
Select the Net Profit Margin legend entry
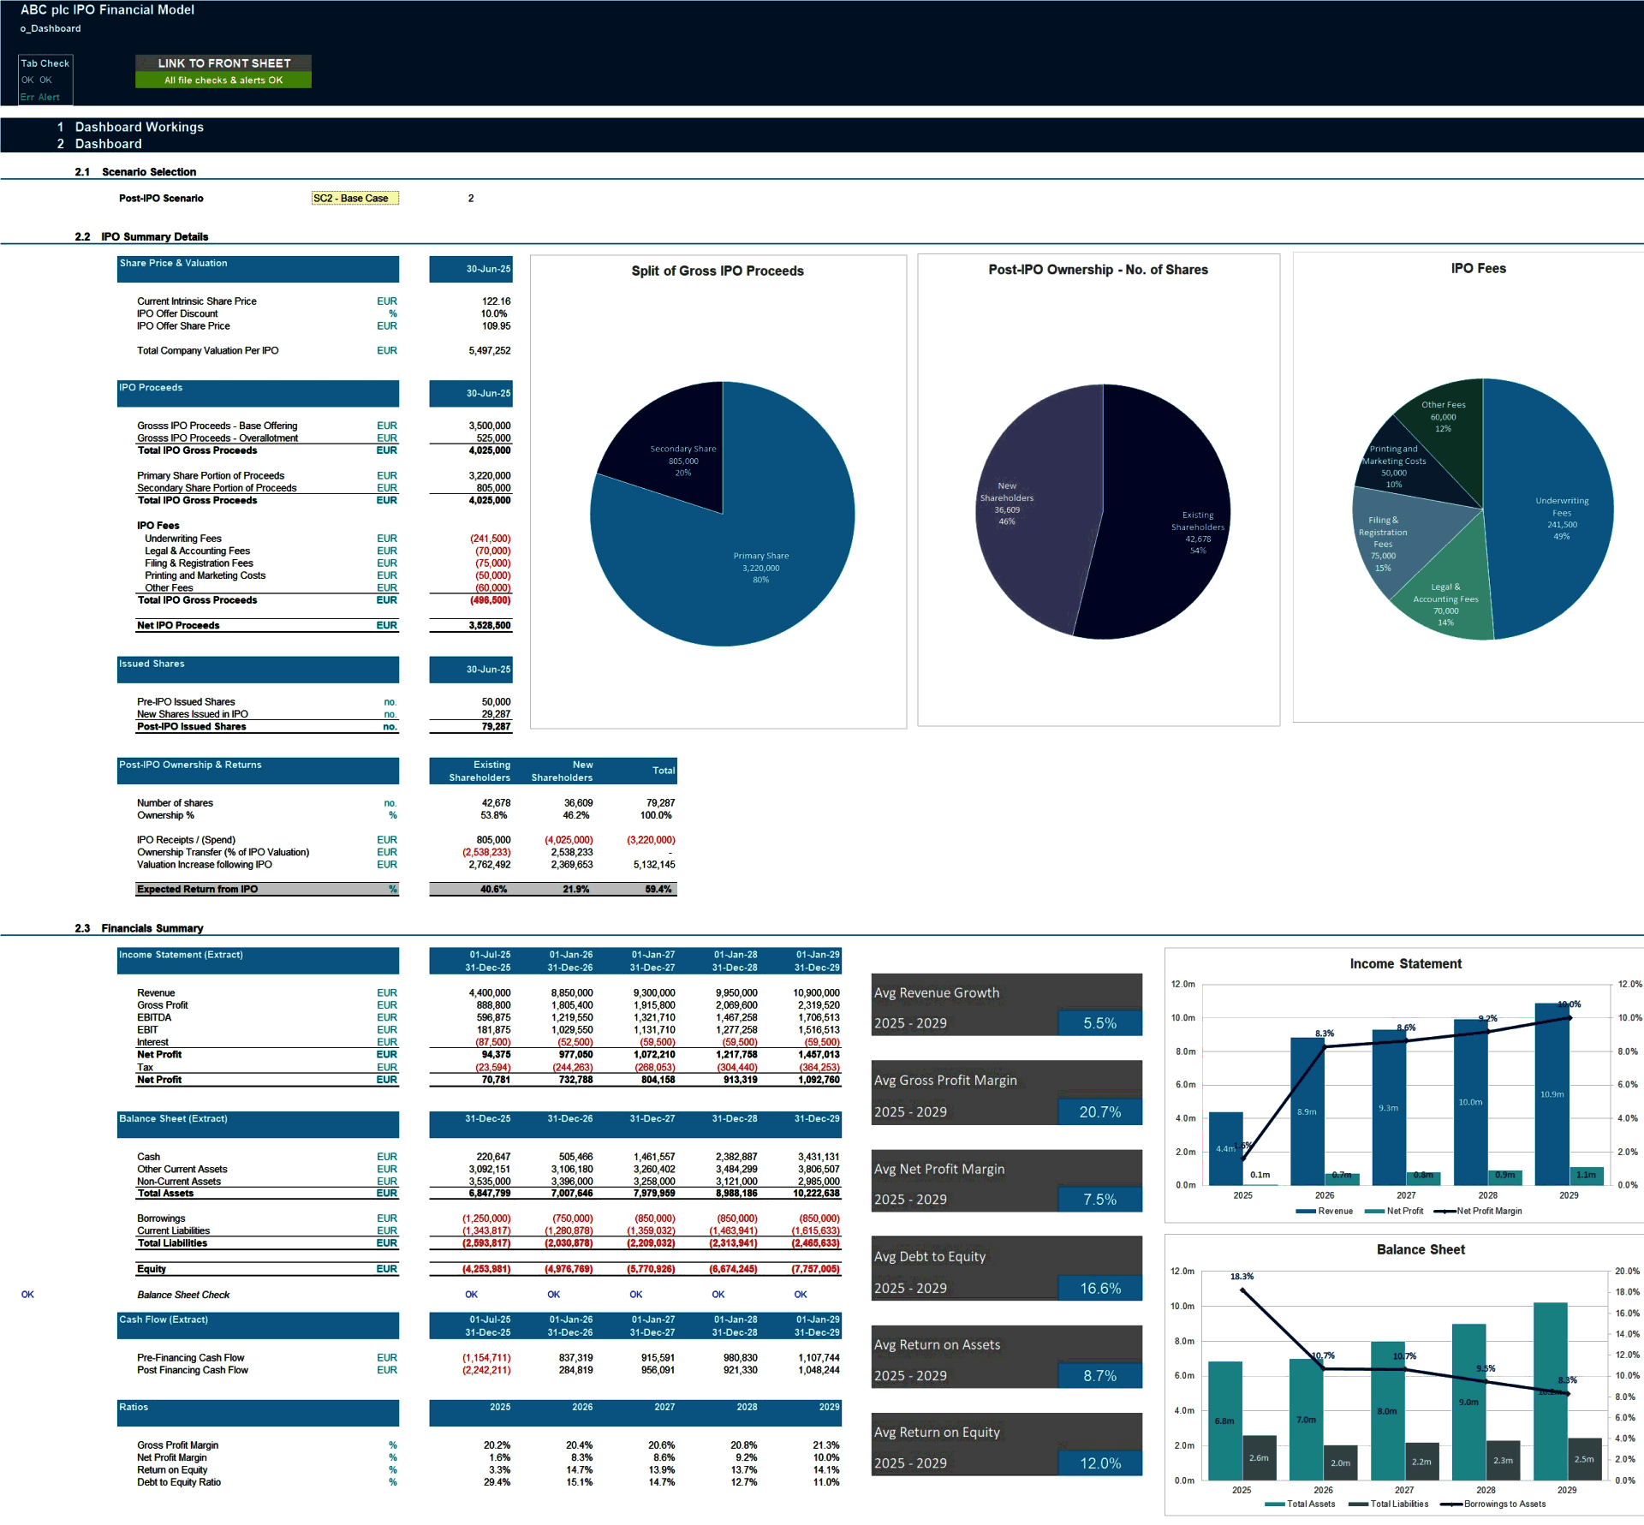1478,1212
